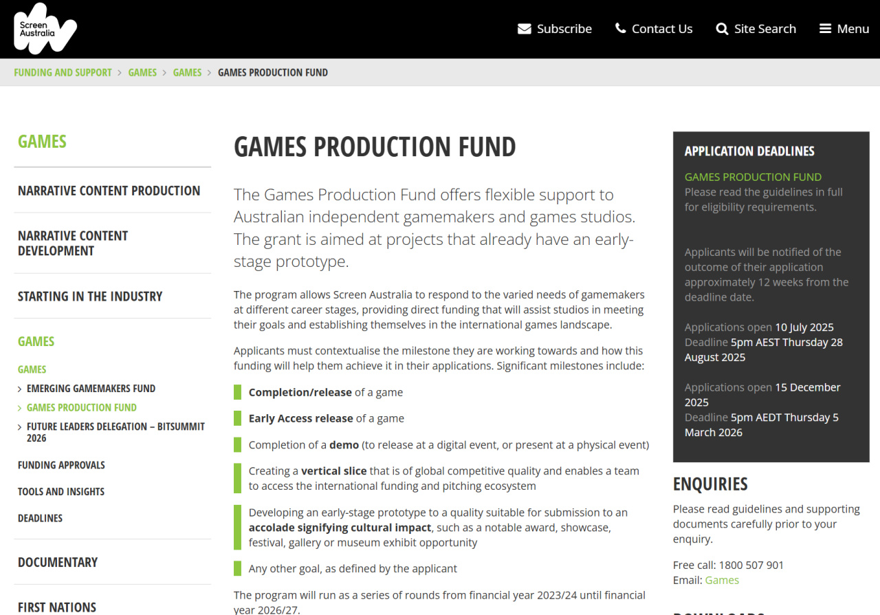Screen dimensions: 880x615
Task: Click the '12 weeks' notification paragraph
Action: click(x=767, y=274)
